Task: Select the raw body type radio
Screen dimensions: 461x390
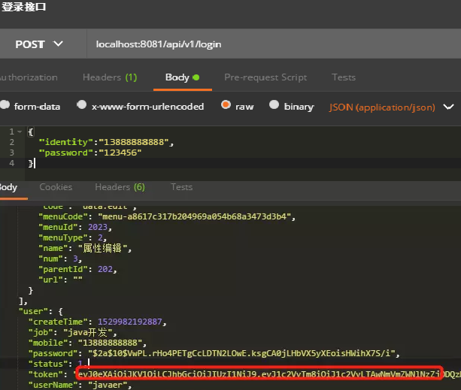Action: [x=226, y=105]
